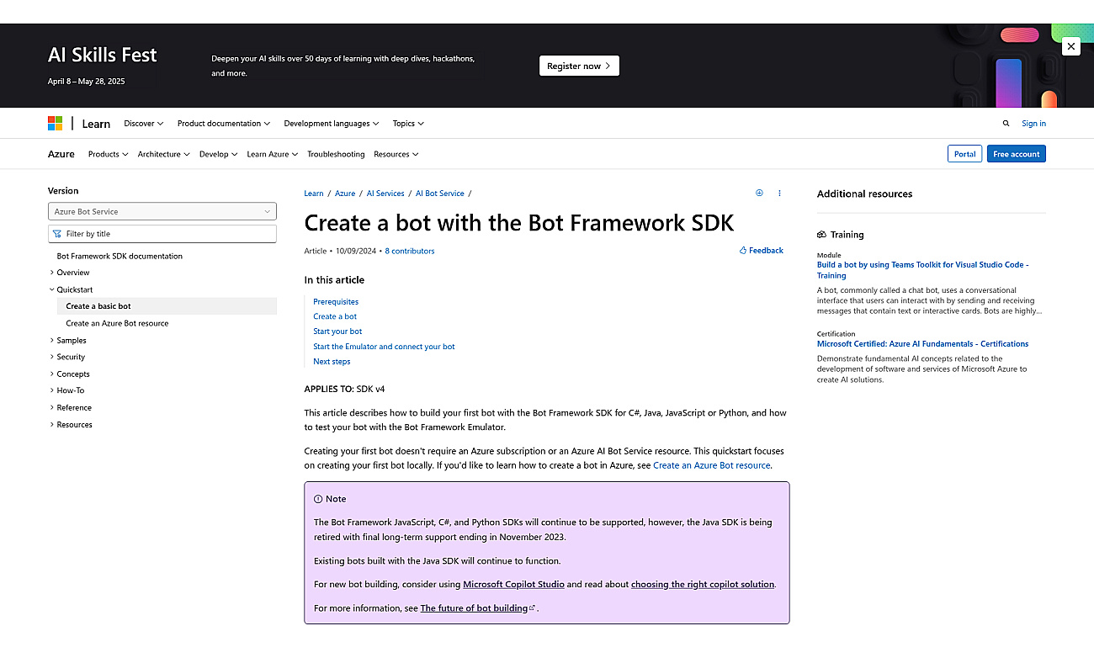Jump to Create a bot section link

point(335,316)
